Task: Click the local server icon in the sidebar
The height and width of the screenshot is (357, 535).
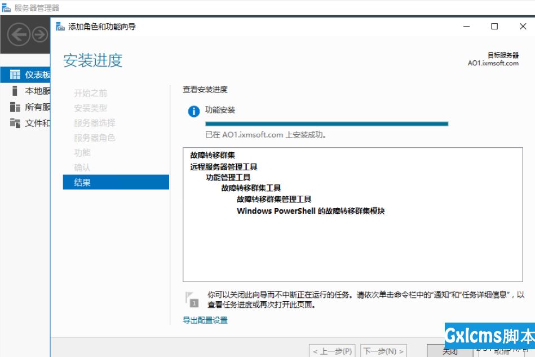Action: pyautogui.click(x=15, y=91)
